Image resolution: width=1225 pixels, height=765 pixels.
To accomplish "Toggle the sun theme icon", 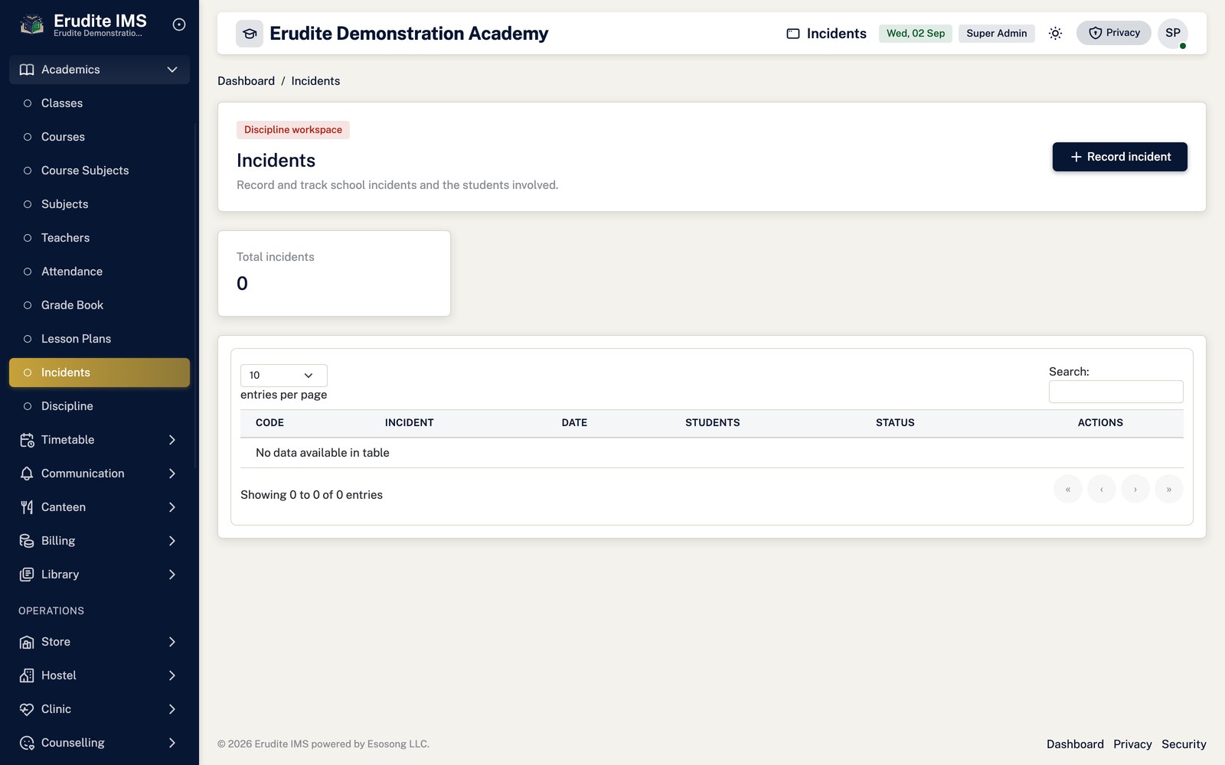I will click(x=1055, y=34).
